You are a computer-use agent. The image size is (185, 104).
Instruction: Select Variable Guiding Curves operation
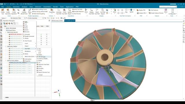coord(39,10)
